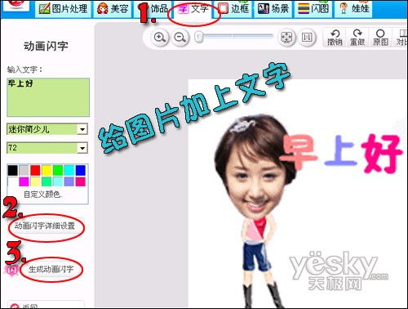Screen dimensions: 408x309
Task: Pick the bright green color swatch
Action: click(x=58, y=170)
